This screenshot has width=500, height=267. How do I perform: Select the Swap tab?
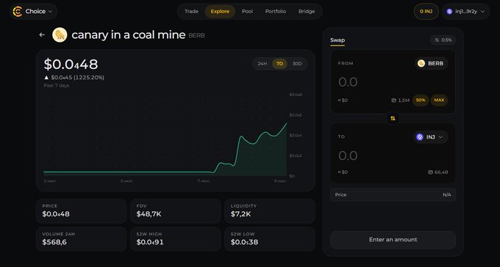337,40
